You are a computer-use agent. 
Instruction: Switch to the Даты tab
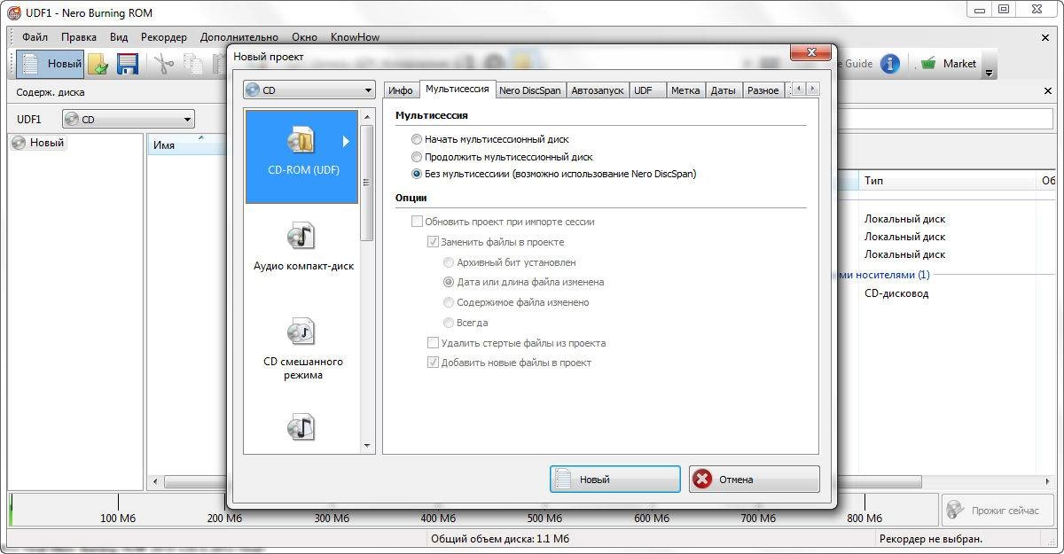coord(723,90)
